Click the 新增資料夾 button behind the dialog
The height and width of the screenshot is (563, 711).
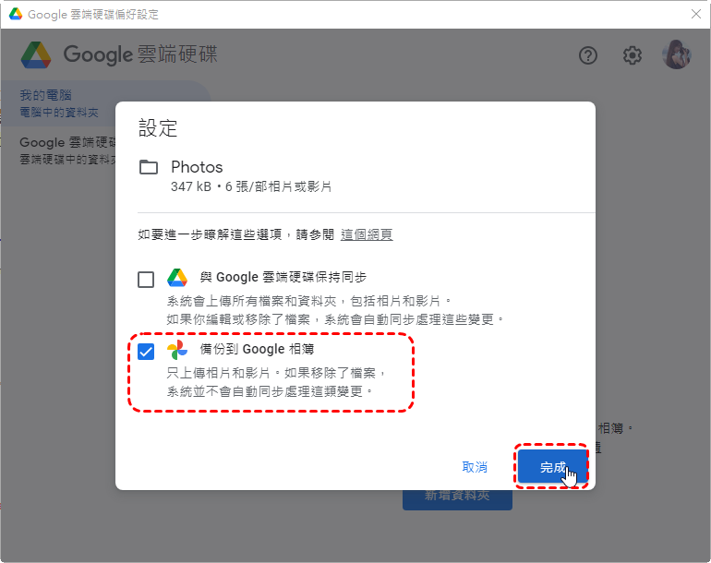(x=457, y=499)
